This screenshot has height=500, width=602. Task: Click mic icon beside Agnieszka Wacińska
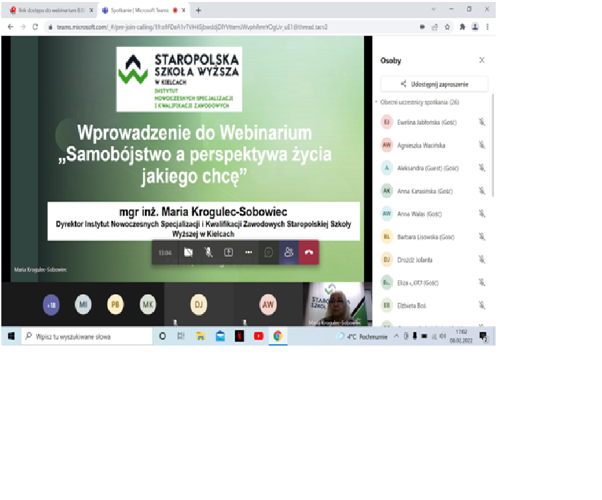pyautogui.click(x=482, y=145)
